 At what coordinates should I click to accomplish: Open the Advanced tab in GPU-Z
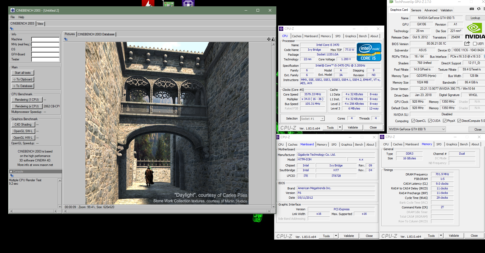tap(431, 10)
